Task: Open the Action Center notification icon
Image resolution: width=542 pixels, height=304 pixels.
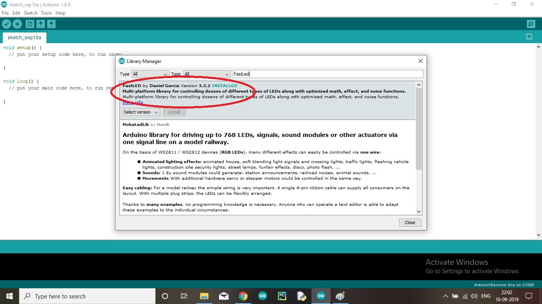Action: pyautogui.click(x=529, y=296)
